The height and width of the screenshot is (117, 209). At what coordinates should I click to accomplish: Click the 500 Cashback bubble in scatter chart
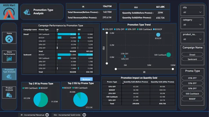pos(168,55)
